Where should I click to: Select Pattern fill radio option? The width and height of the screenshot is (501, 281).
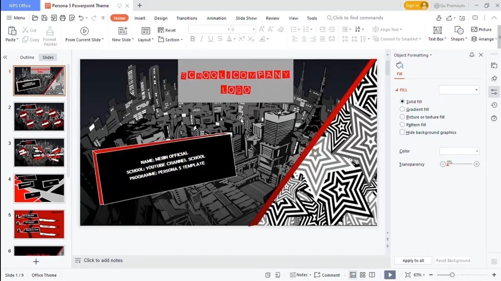point(402,124)
